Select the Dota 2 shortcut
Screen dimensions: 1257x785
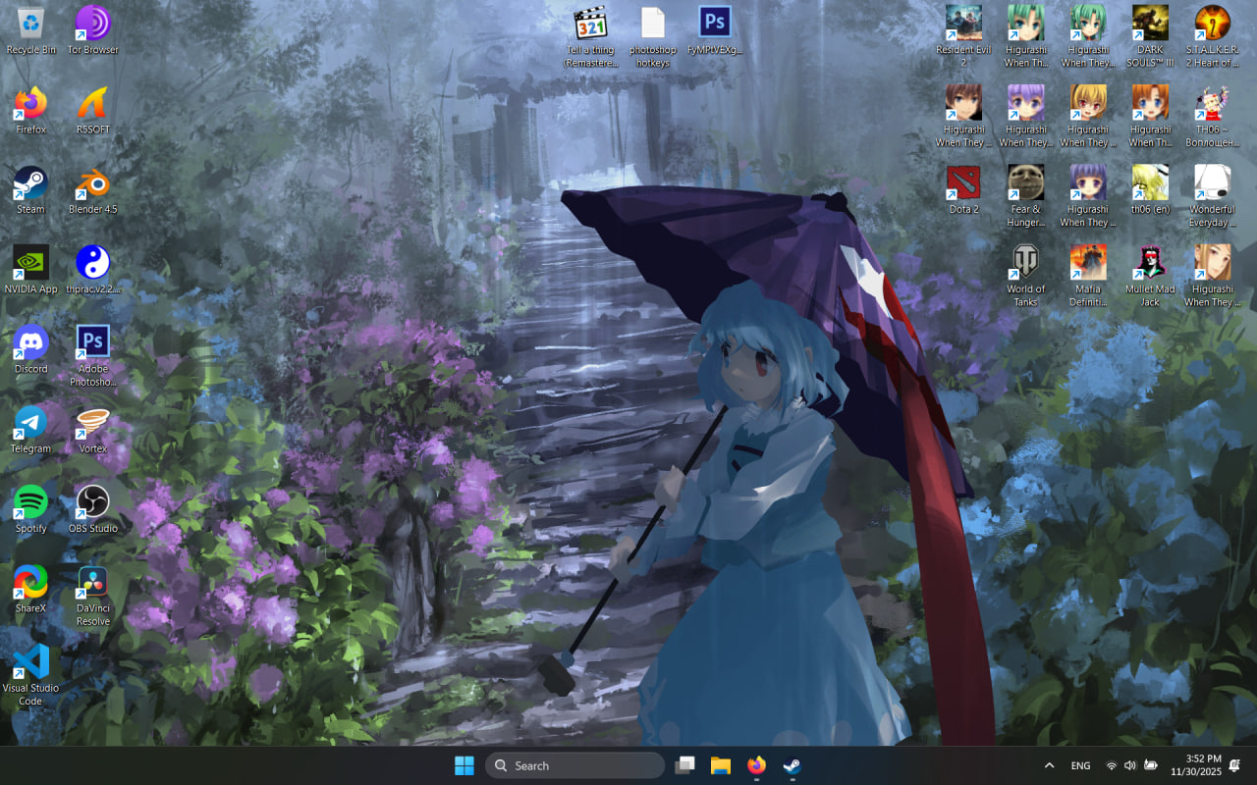[x=963, y=190]
